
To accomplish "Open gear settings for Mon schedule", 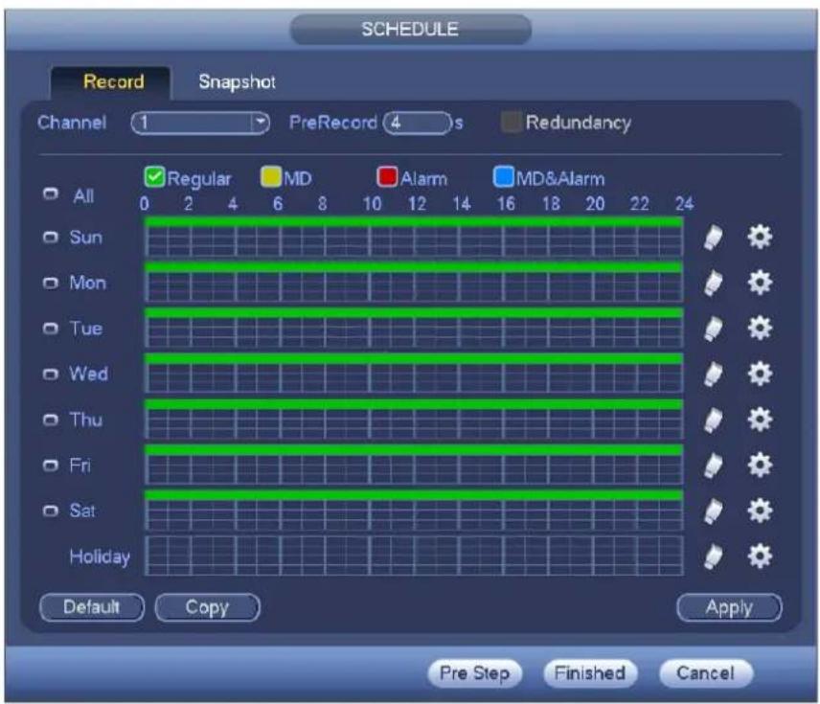I will click(760, 283).
